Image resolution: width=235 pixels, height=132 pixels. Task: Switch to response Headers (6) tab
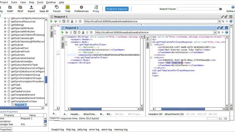155,114
